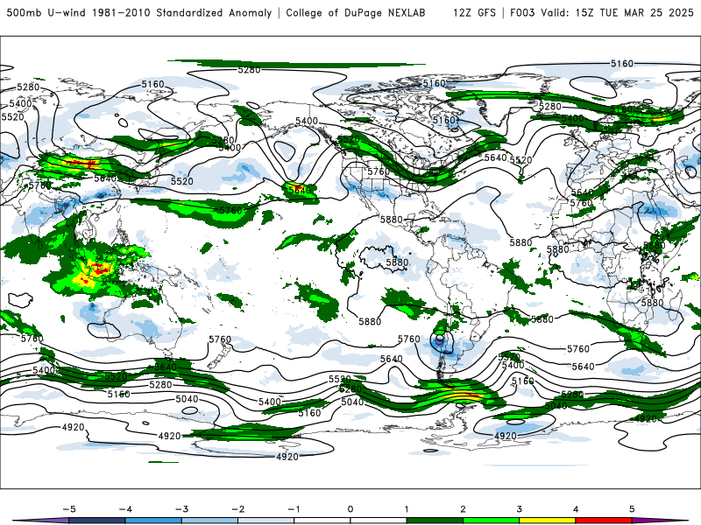Viewport: 701px width, 525px height.
Task: Click the '500mb U-wind 1981-2010 Standardized Anomaly' title
Action: click(138, 13)
